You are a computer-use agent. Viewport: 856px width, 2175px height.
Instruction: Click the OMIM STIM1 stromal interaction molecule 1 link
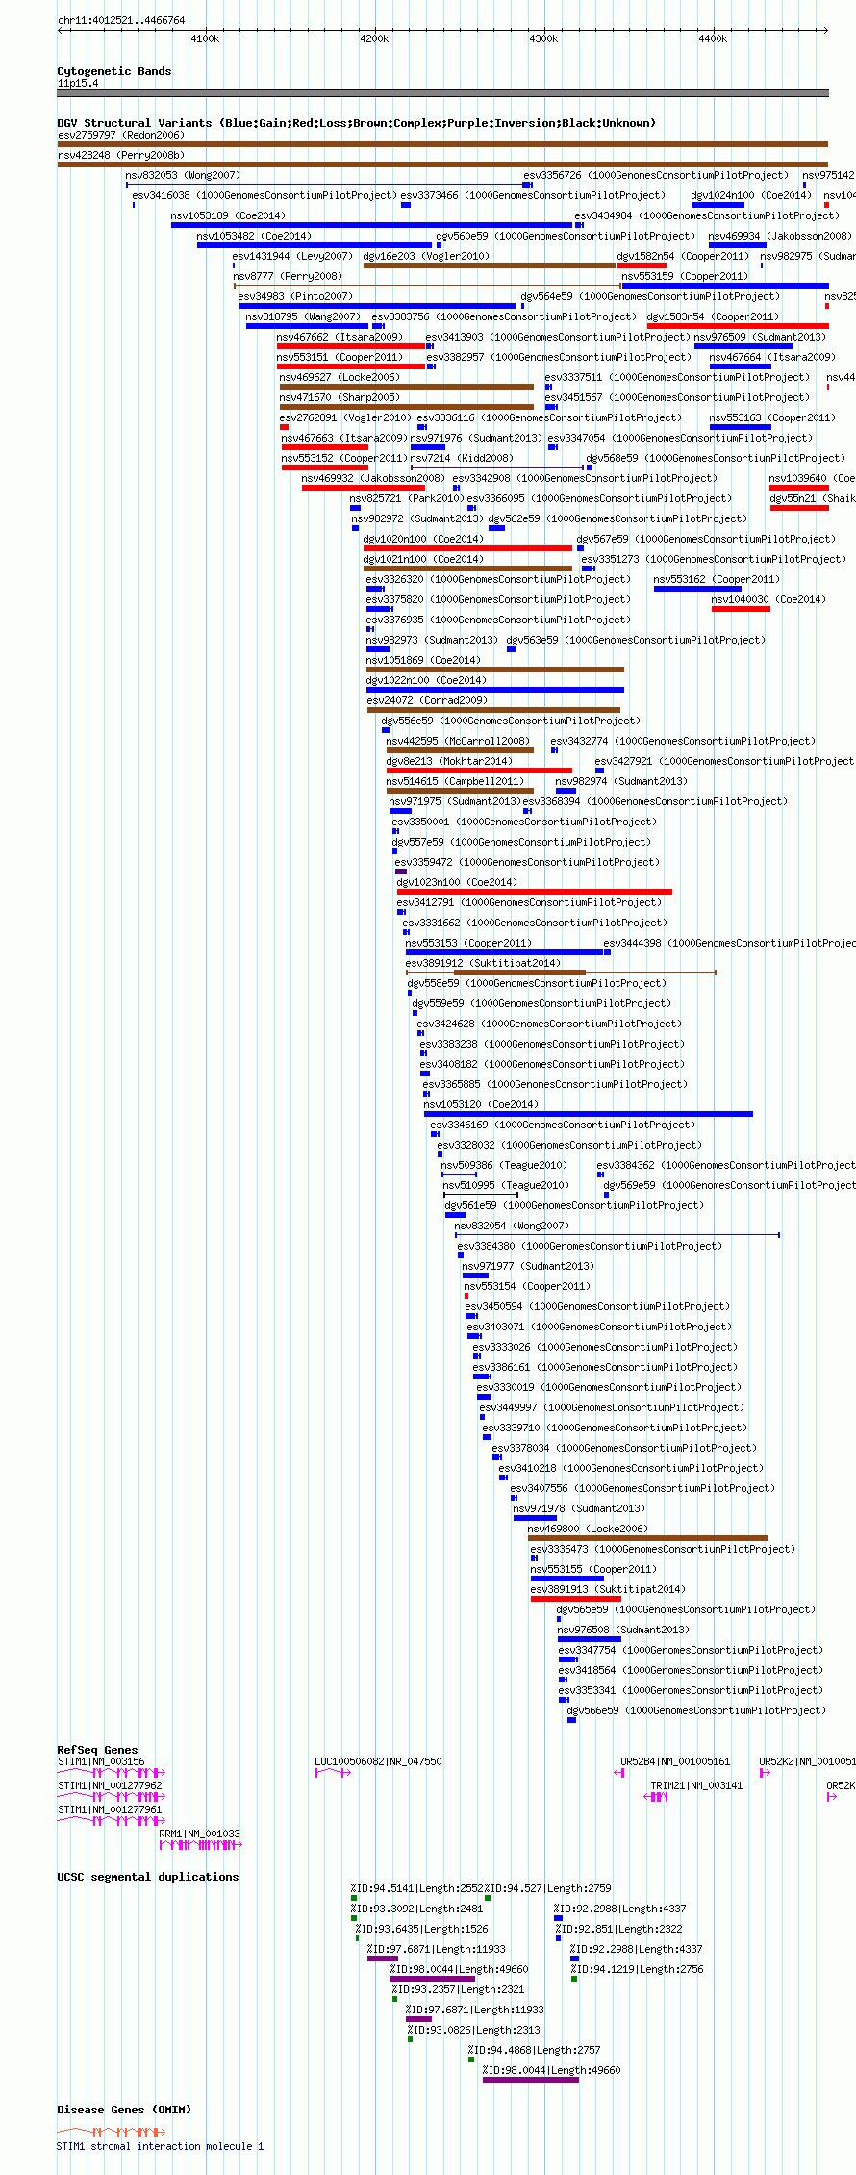click(160, 2146)
